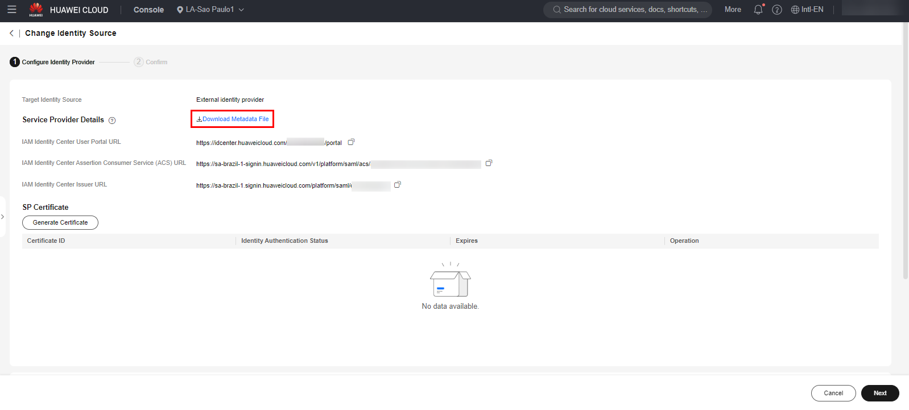Open the Intl-EN language selector
This screenshot has width=909, height=410.
807,10
